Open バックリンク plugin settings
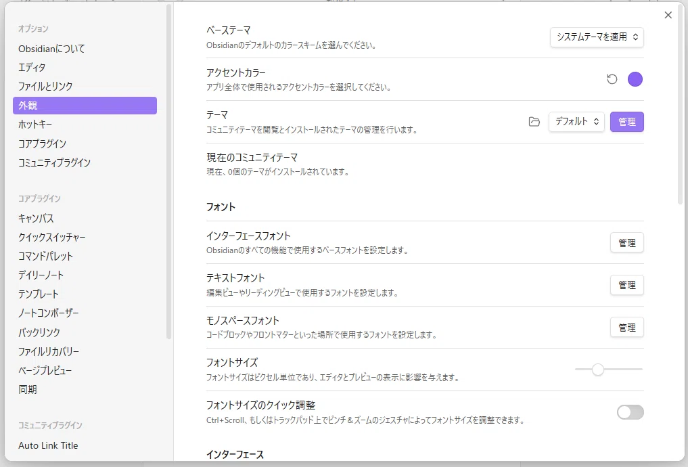This screenshot has height=467, width=688. point(85,332)
